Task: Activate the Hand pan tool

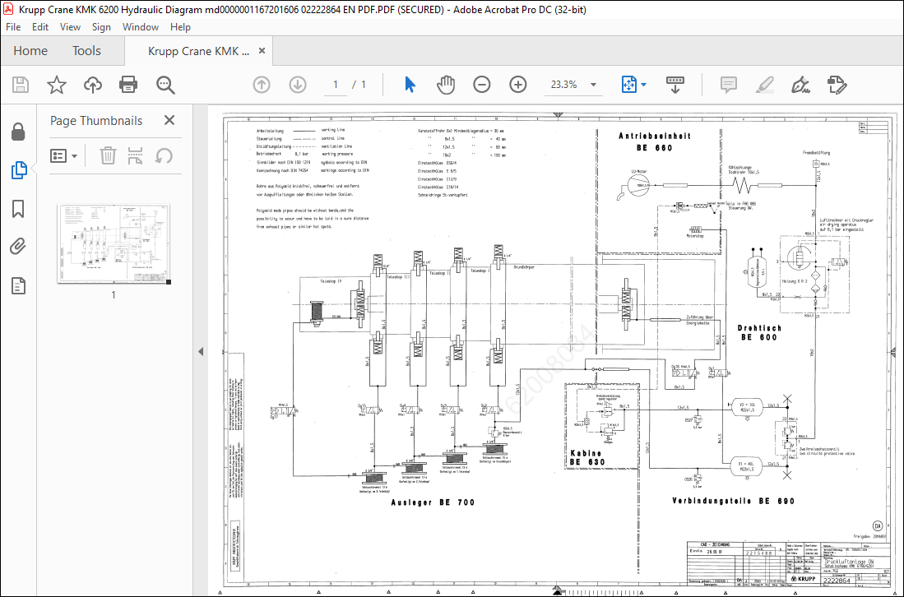Action: (446, 85)
